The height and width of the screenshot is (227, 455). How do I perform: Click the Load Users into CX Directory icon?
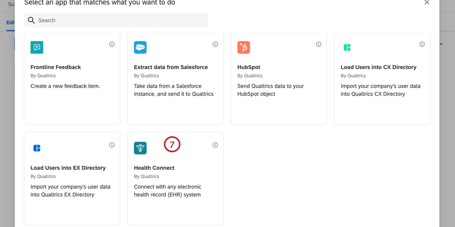pos(347,47)
